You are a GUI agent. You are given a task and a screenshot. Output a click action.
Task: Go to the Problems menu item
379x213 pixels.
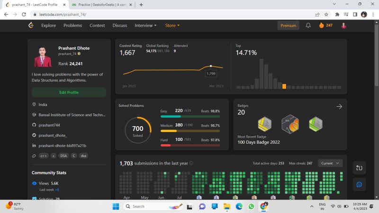pyautogui.click(x=72, y=26)
